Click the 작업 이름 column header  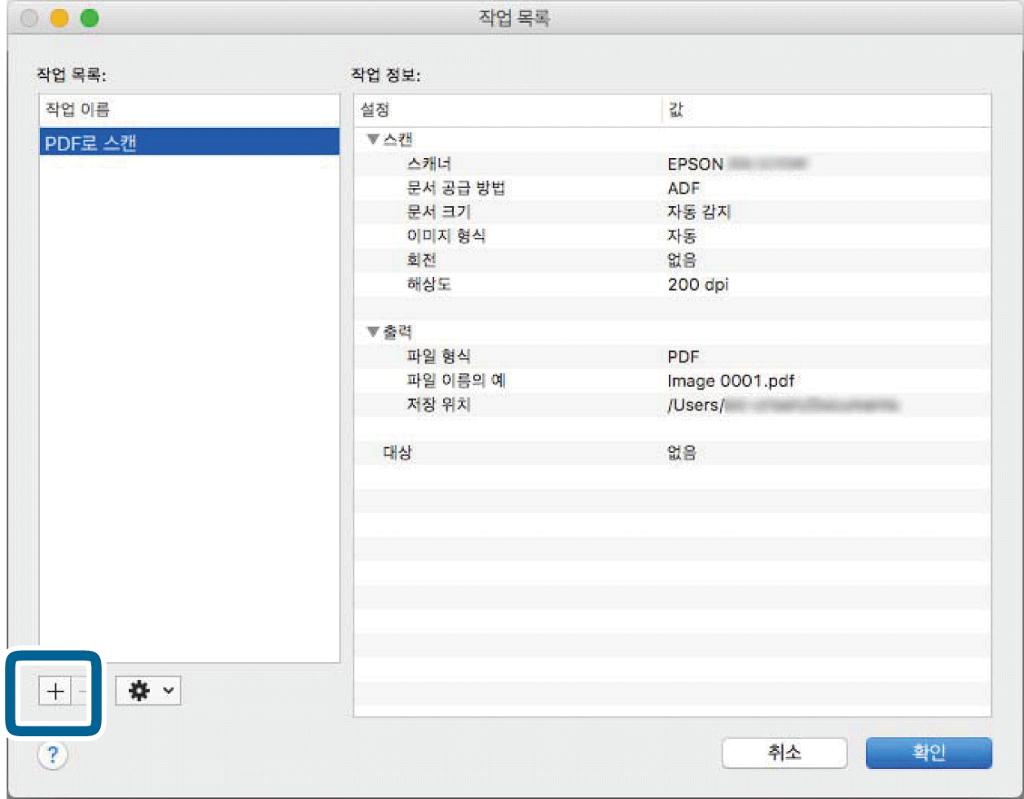pyautogui.click(x=189, y=110)
